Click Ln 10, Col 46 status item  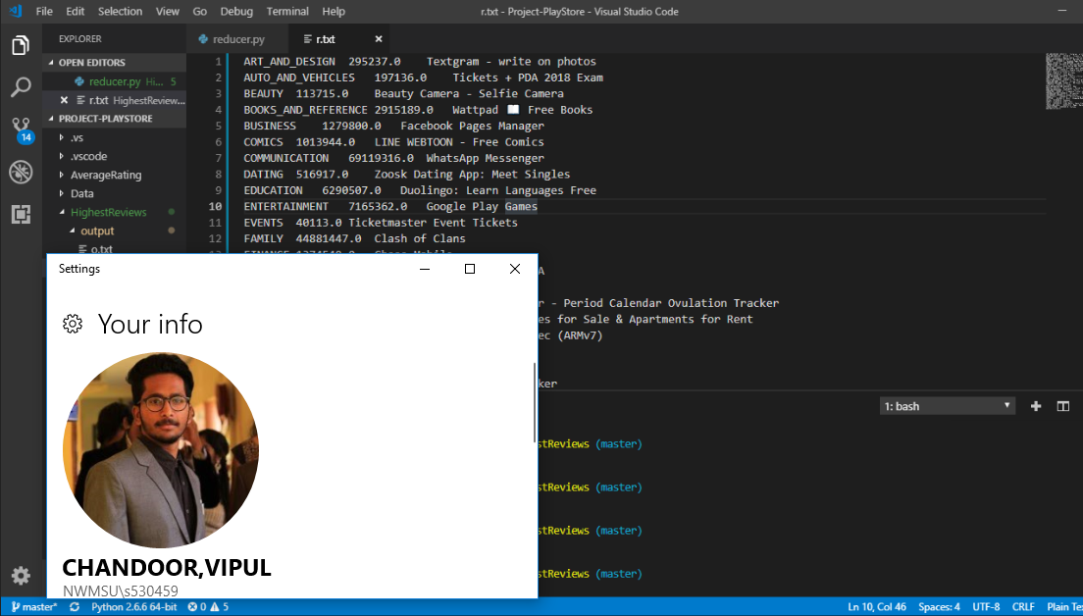[877, 607]
